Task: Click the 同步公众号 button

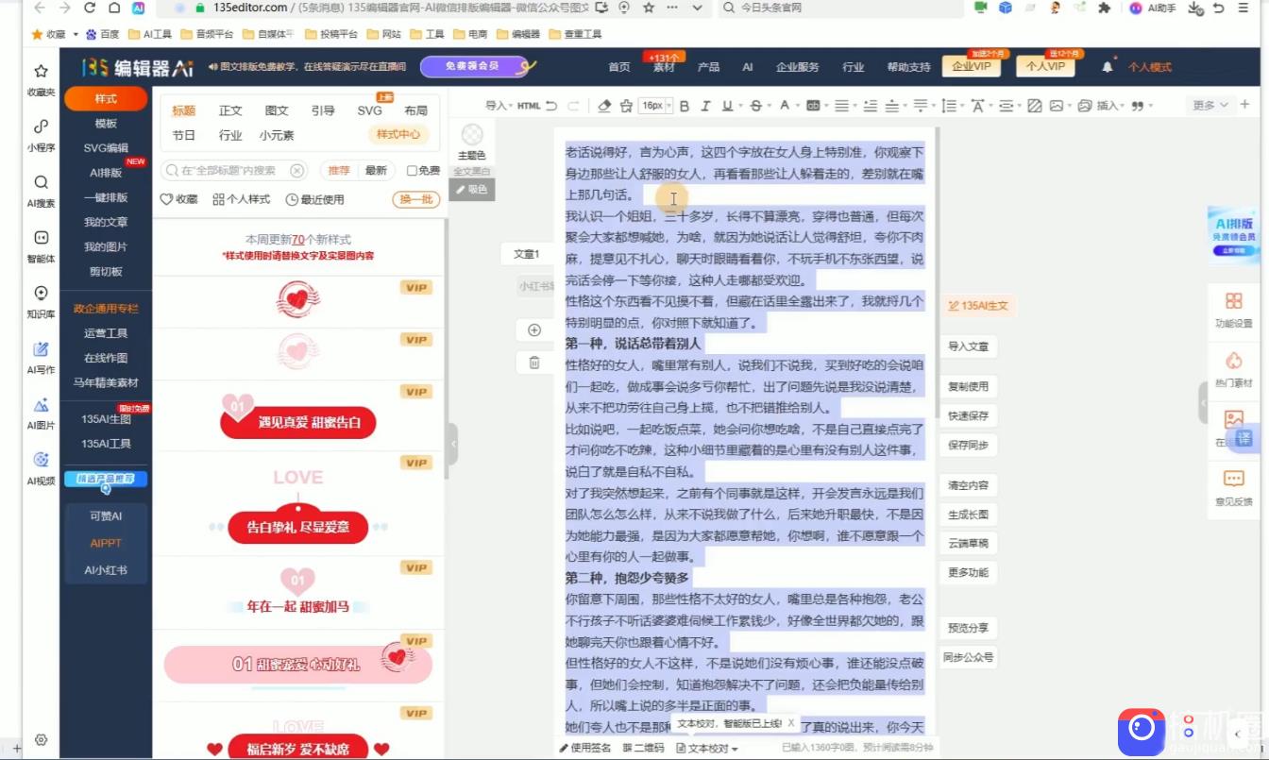Action: (968, 657)
